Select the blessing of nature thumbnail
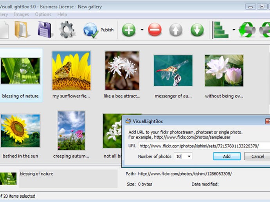Viewport: 270px width, 202px height. 20,71
